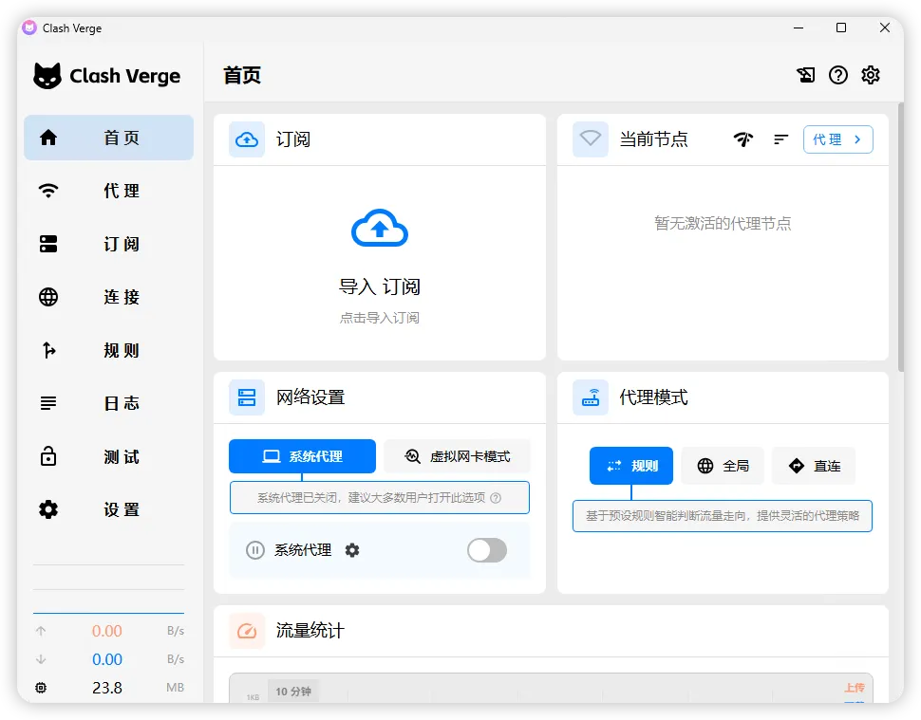Select 直连 proxy mode
The width and height of the screenshot is (921, 720).
point(814,466)
